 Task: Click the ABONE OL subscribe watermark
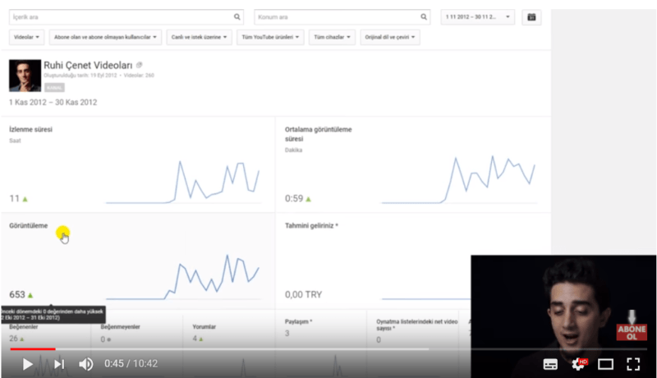click(x=632, y=326)
